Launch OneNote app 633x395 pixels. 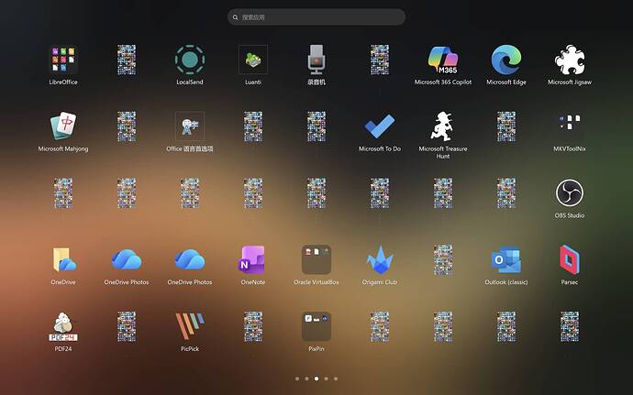click(x=253, y=260)
